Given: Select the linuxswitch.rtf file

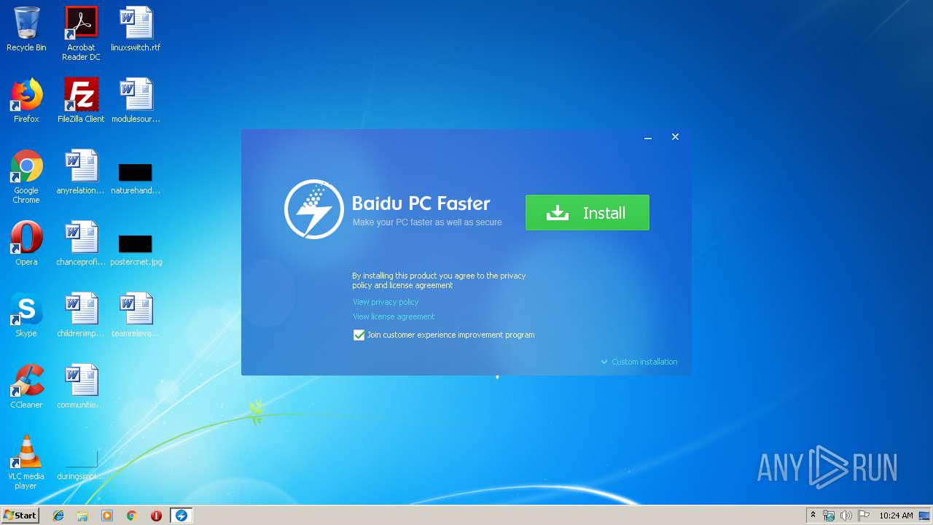Looking at the screenshot, I should click(136, 29).
